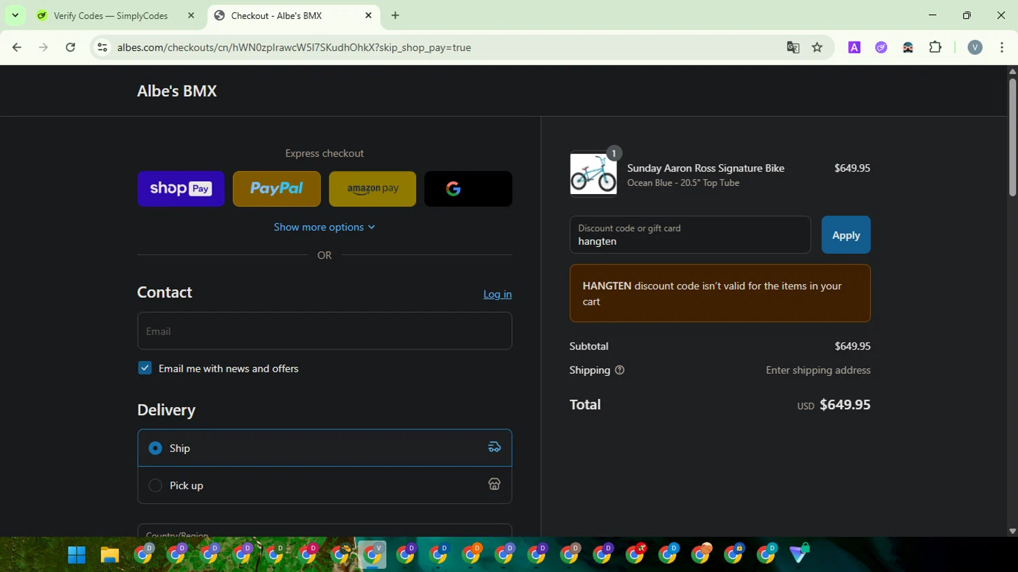View site information icon in address bar

click(102, 47)
